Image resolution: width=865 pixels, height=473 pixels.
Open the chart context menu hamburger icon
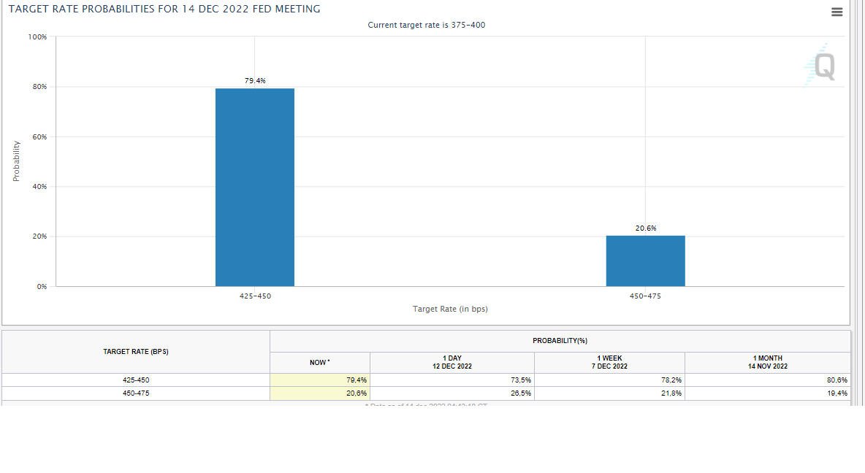[x=837, y=12]
